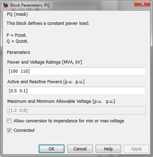153x157 pixels.
Task: Click the 'PQ (mask)' group heading
Action: 17,14
